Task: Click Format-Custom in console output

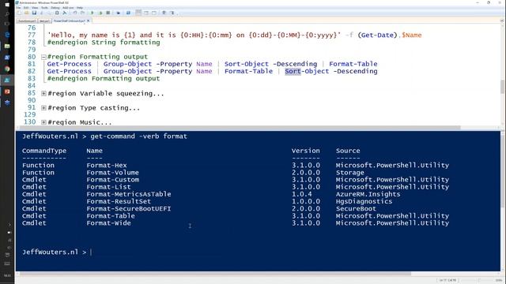Action: click(x=112, y=180)
